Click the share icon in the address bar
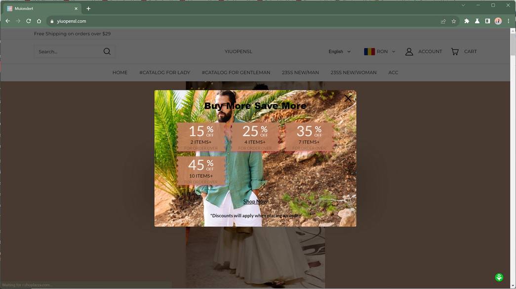 (x=443, y=21)
